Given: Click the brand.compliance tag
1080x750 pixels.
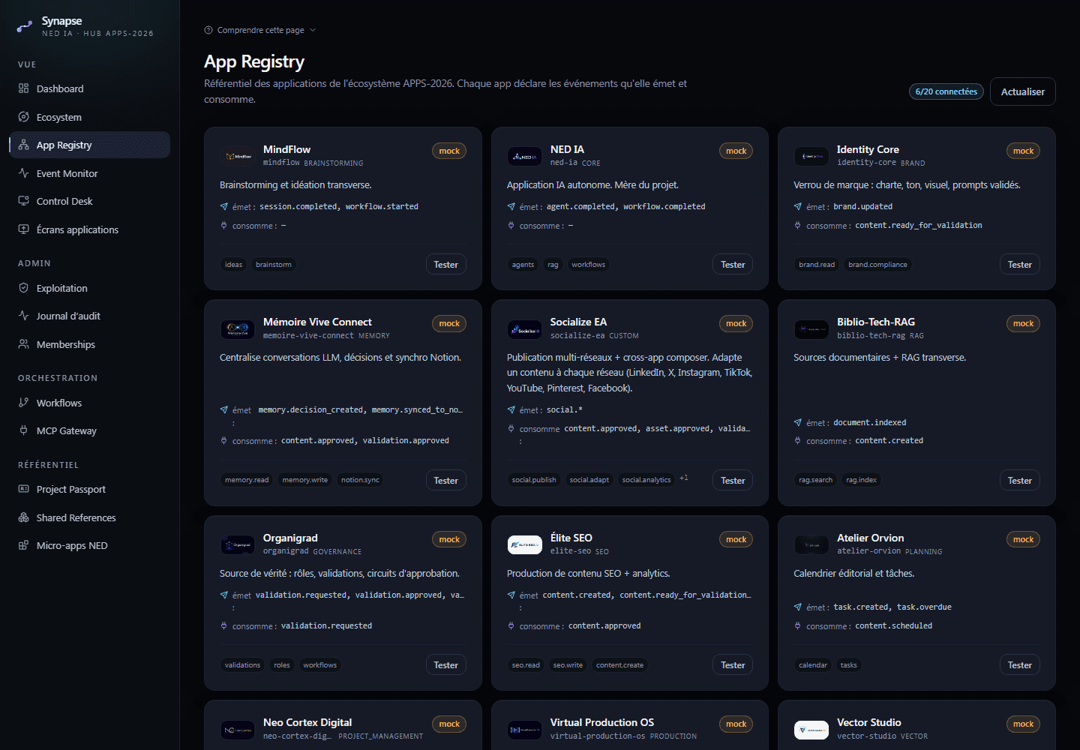Looking at the screenshot, I should click(877, 265).
